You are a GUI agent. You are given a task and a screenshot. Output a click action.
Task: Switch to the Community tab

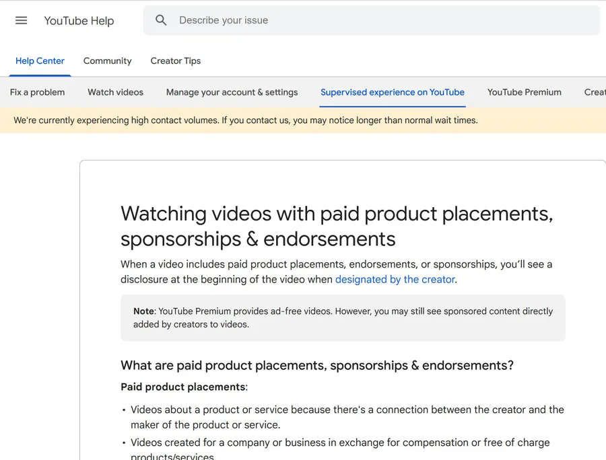coord(108,61)
